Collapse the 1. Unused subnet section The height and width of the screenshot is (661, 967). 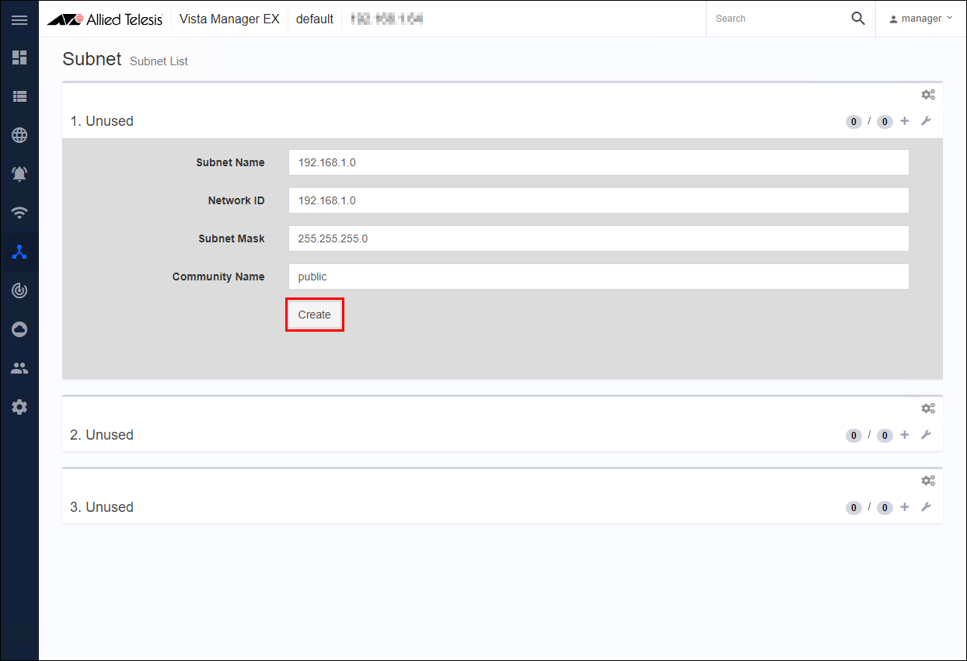(102, 121)
